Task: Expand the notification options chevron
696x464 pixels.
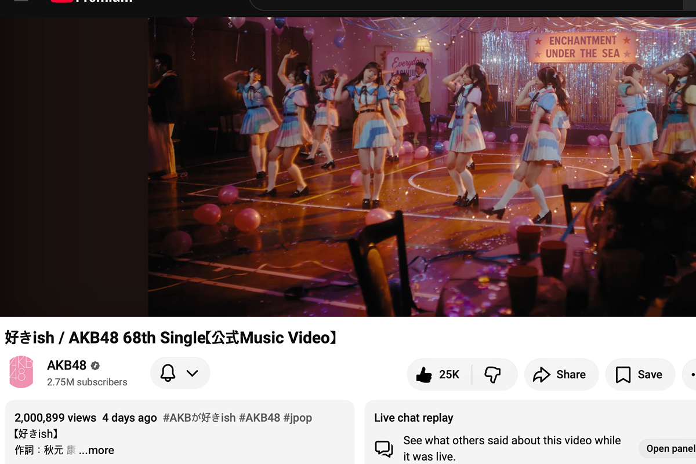Action: point(193,373)
